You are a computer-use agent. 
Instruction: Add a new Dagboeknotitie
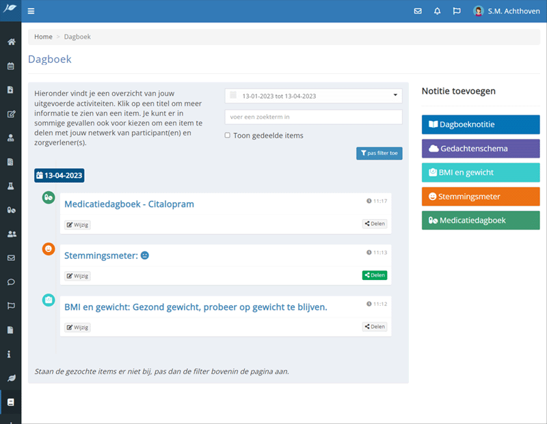point(480,125)
